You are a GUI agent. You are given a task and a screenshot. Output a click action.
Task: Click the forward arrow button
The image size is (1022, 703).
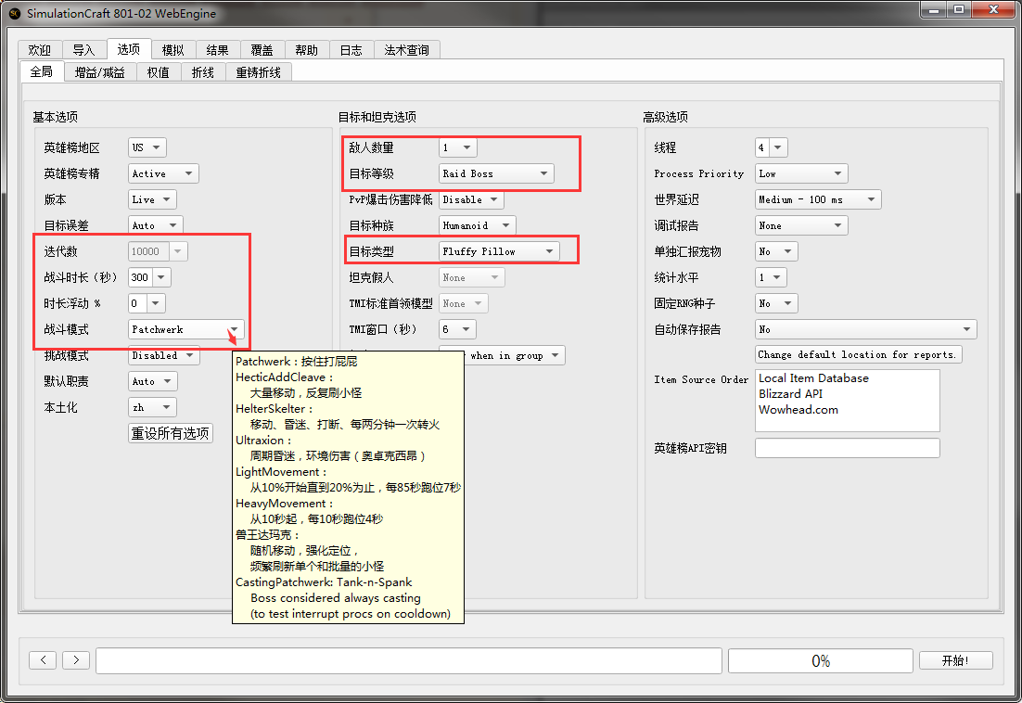point(76,660)
